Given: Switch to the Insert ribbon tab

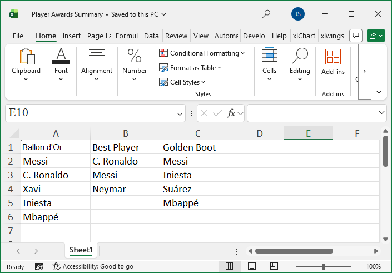Looking at the screenshot, I should pos(71,36).
